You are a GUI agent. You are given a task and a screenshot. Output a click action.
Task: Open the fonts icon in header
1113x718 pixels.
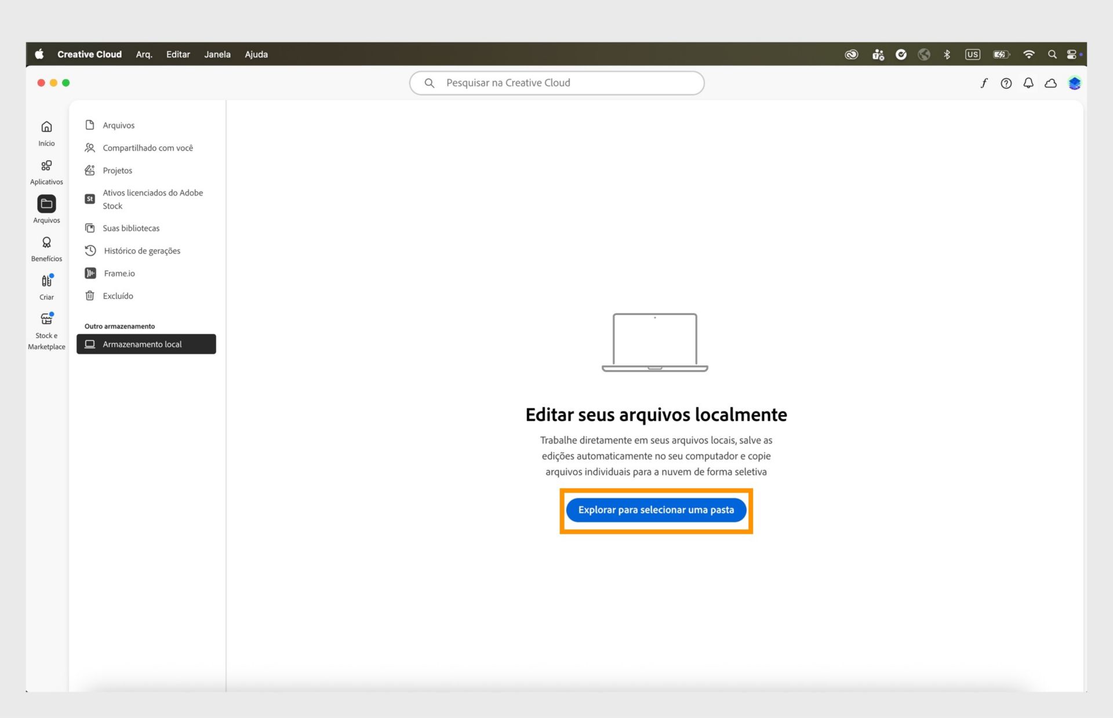pos(984,83)
